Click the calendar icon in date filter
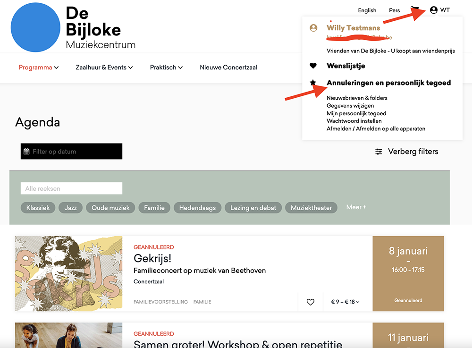The image size is (472, 348). tap(27, 152)
